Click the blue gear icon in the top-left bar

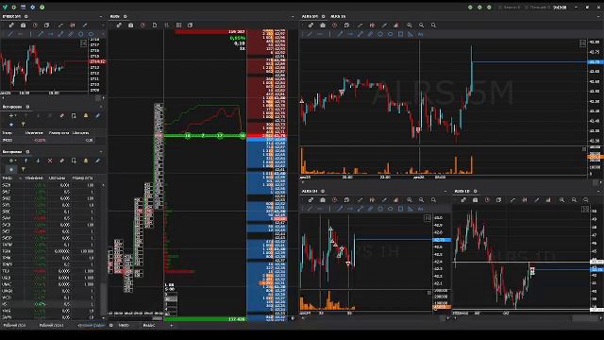[x=32, y=7]
